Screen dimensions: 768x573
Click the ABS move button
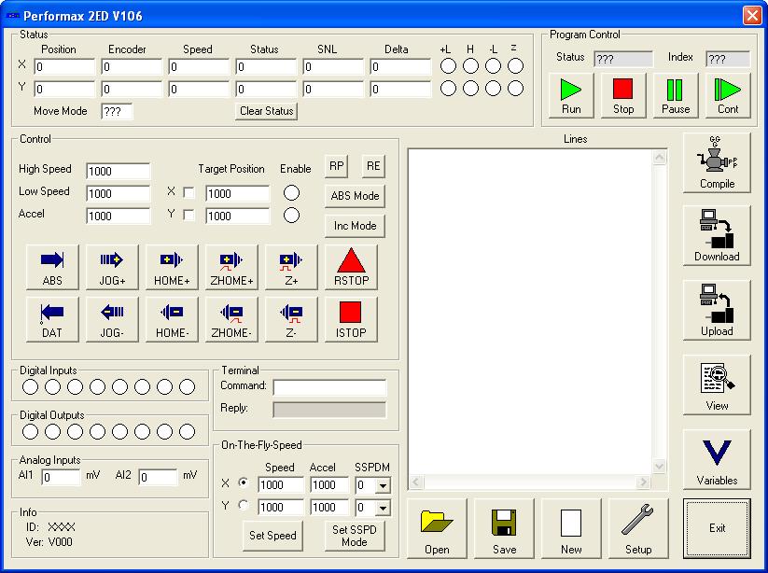tap(52, 268)
